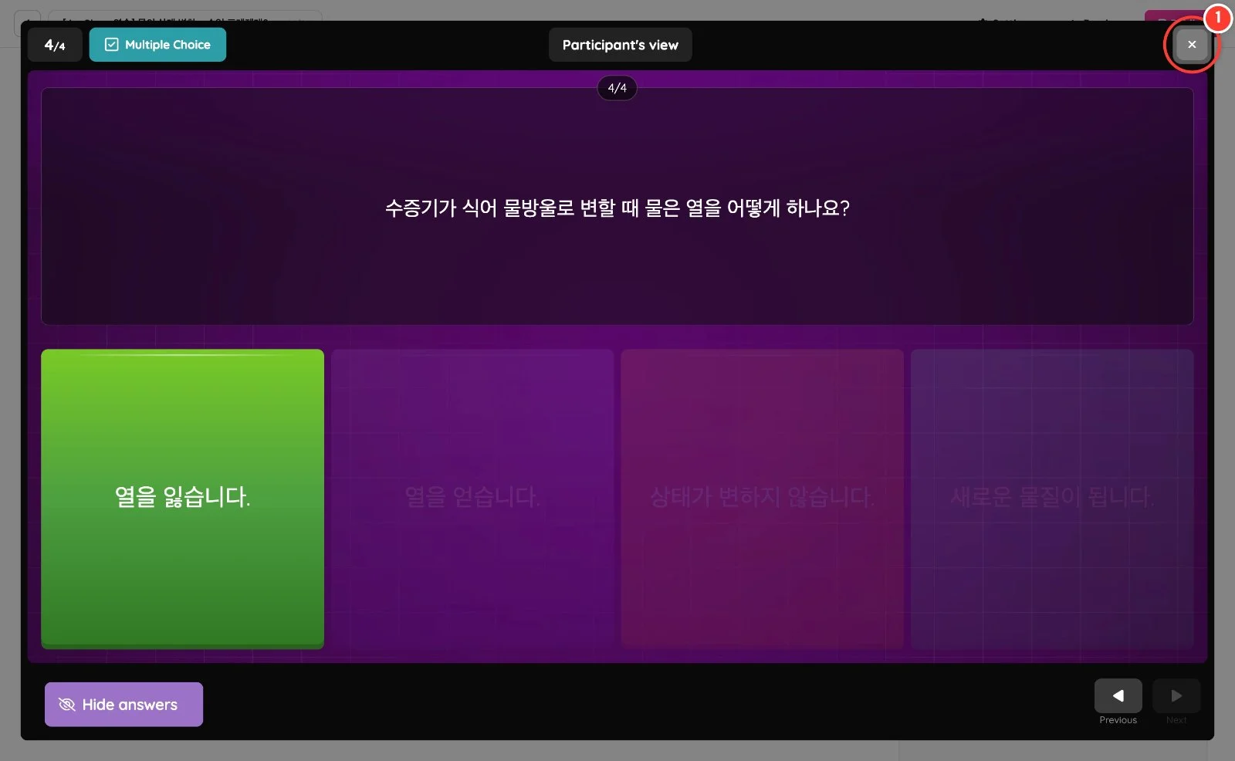Click the question text about 수증기
Viewport: 1235px width, 761px height.
pyautogui.click(x=617, y=208)
